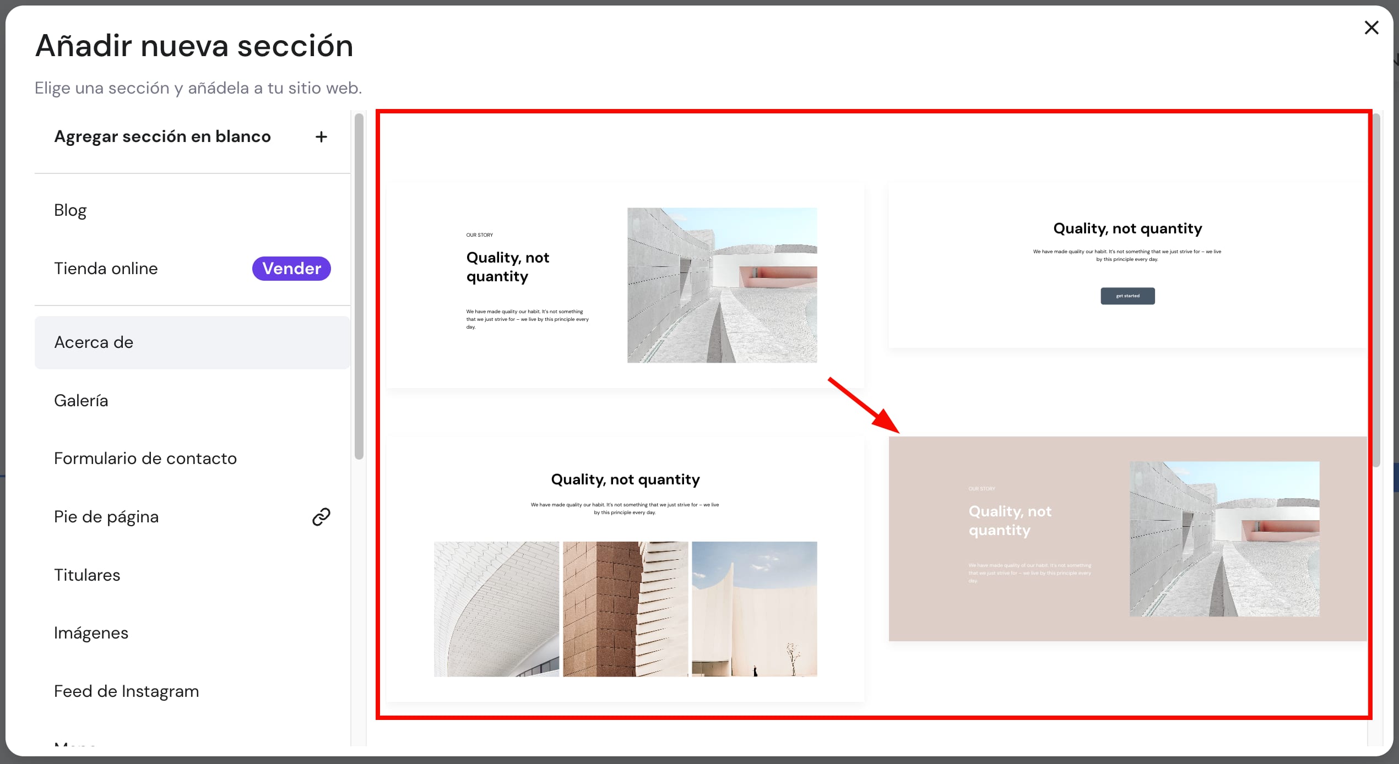Click the plus icon beside blank section
Image resolution: width=1399 pixels, height=764 pixels.
click(321, 137)
